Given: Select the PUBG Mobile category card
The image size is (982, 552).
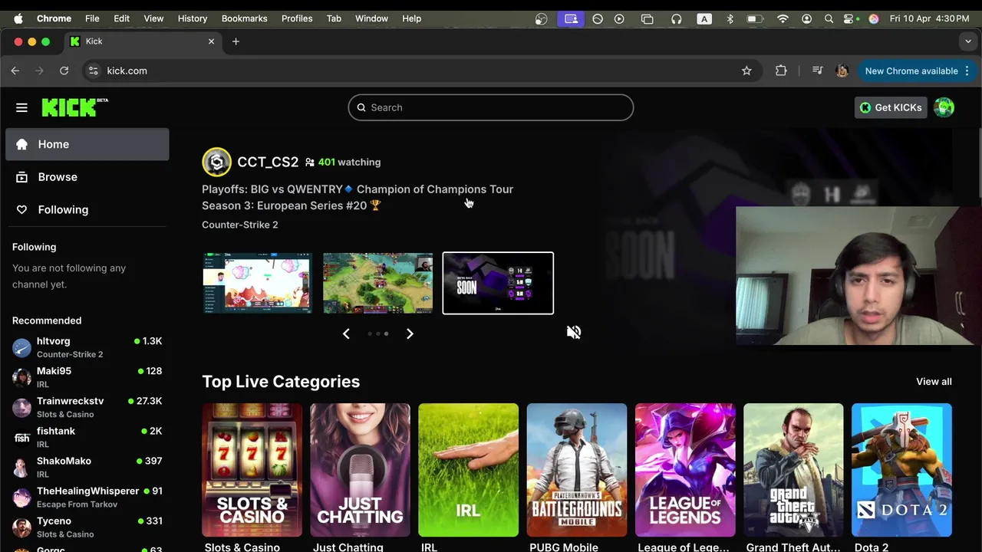Looking at the screenshot, I should (x=576, y=470).
